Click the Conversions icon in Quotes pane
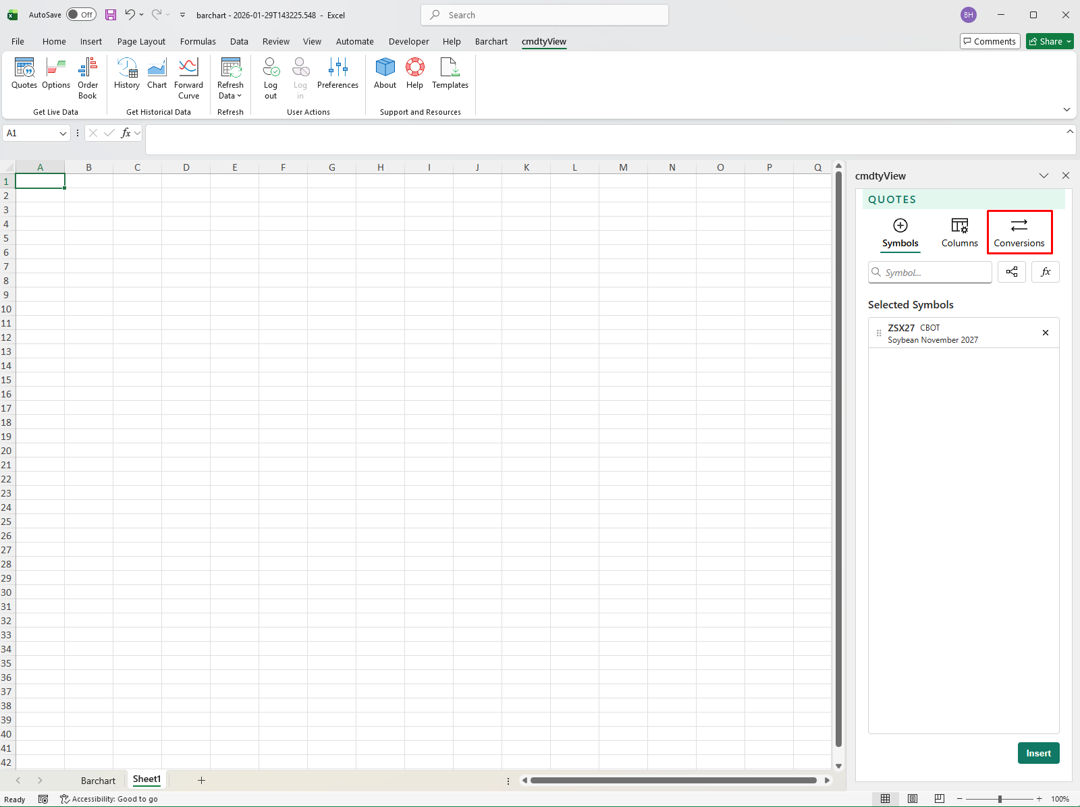Viewport: 1080px width, 807px height. pyautogui.click(x=1019, y=232)
